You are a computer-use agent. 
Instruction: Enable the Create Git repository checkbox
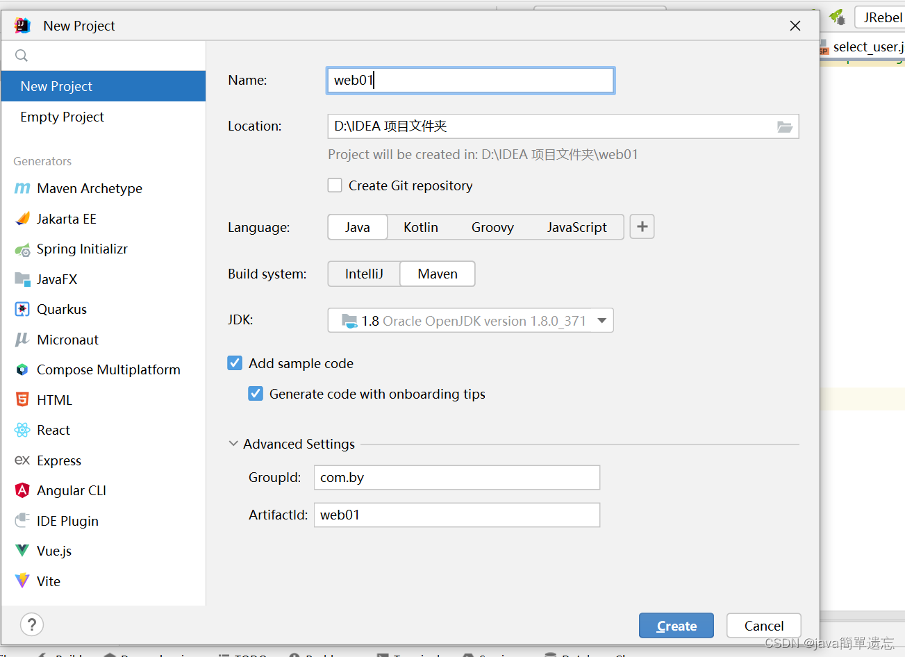click(x=335, y=185)
